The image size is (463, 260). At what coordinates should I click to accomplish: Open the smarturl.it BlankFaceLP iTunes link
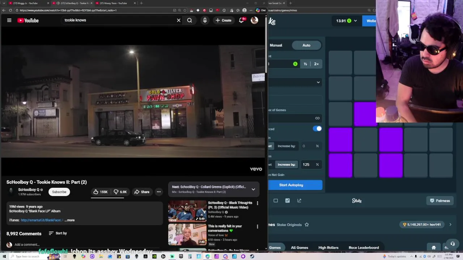(x=42, y=220)
